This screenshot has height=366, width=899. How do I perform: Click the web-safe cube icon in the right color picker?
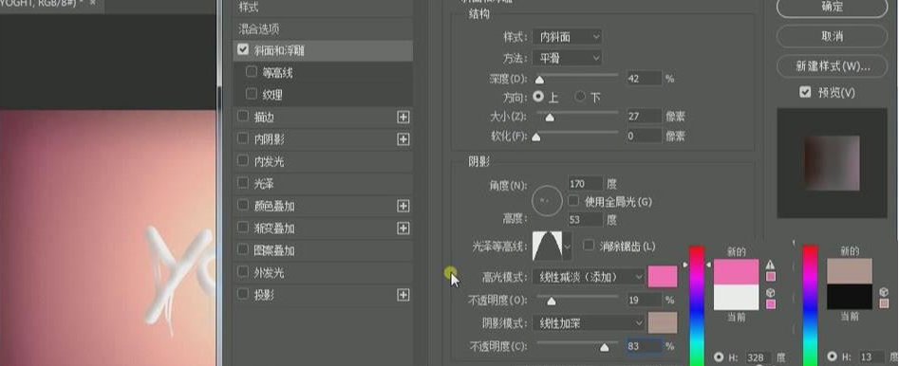[885, 292]
